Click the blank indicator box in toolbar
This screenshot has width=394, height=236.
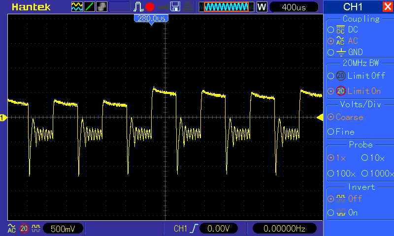pos(120,7)
